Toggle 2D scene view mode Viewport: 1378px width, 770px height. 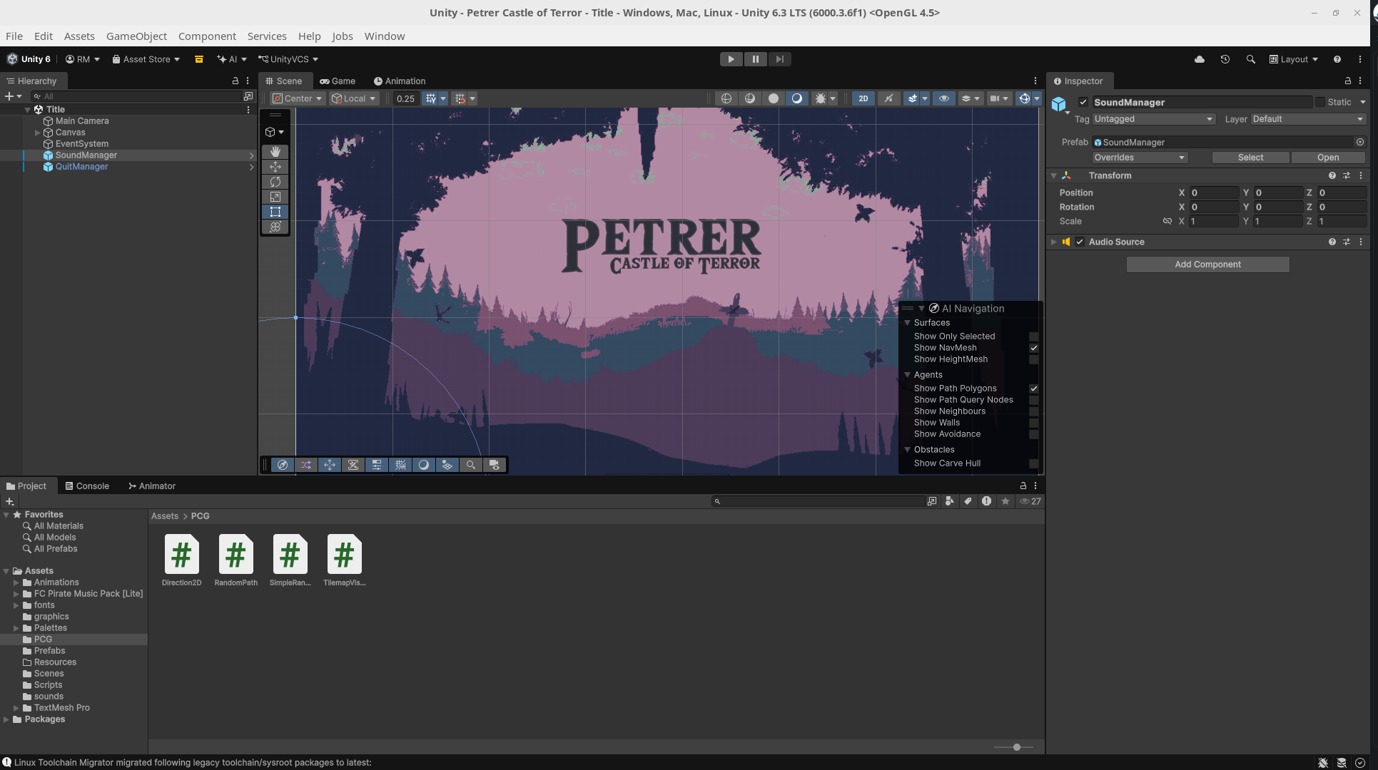863,98
